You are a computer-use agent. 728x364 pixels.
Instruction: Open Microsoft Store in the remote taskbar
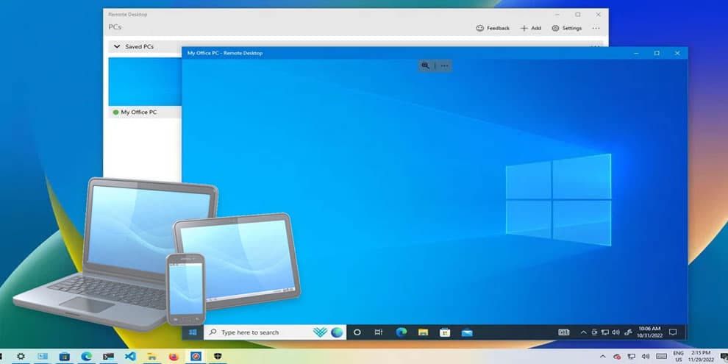coord(445,332)
